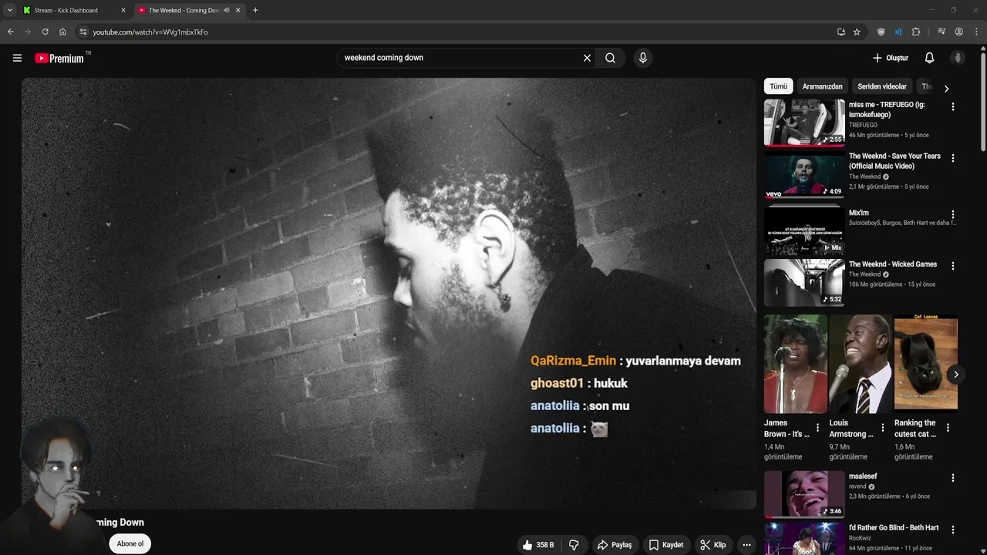This screenshot has width=987, height=555.
Task: Click the Kaydet save button
Action: click(x=666, y=545)
